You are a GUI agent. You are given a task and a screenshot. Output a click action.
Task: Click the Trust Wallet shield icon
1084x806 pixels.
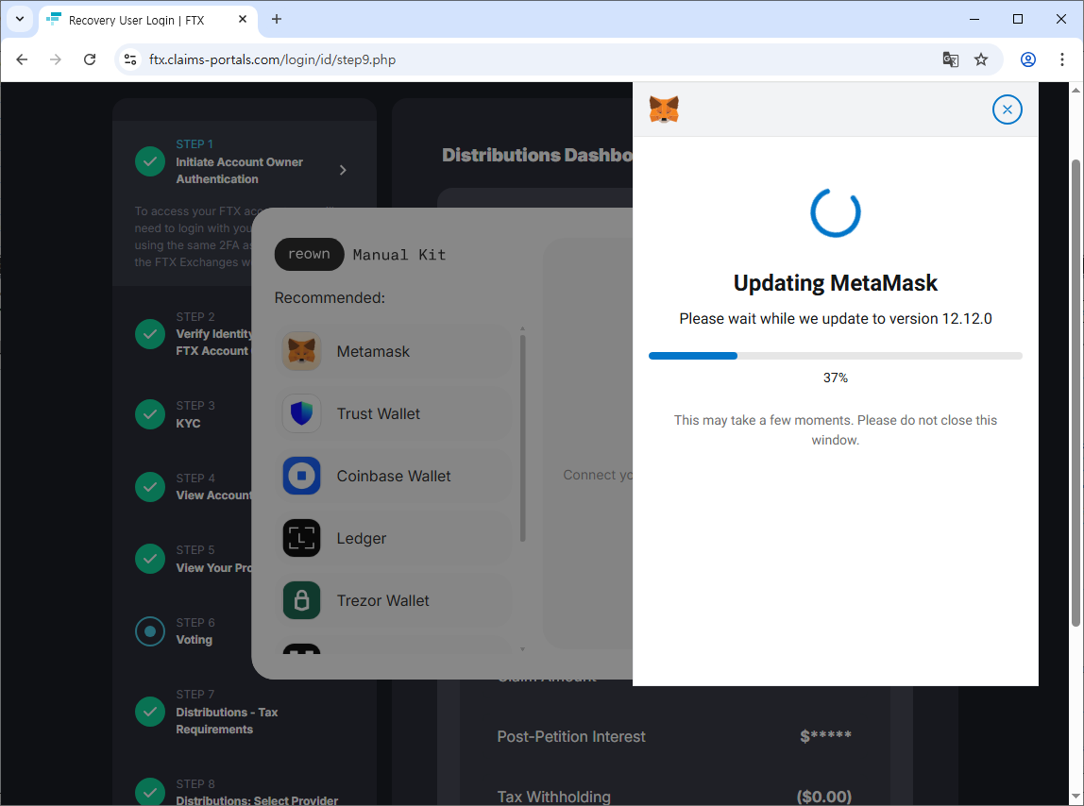click(301, 413)
